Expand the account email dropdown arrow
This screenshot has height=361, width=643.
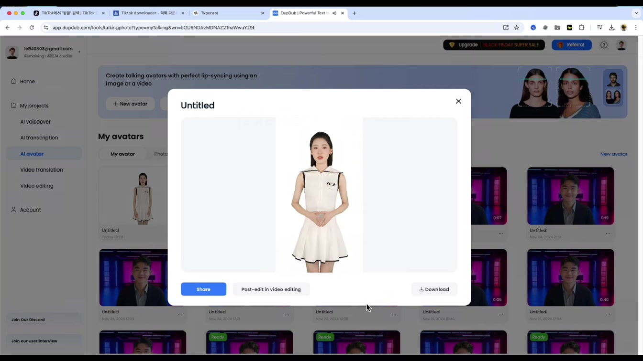(x=79, y=52)
